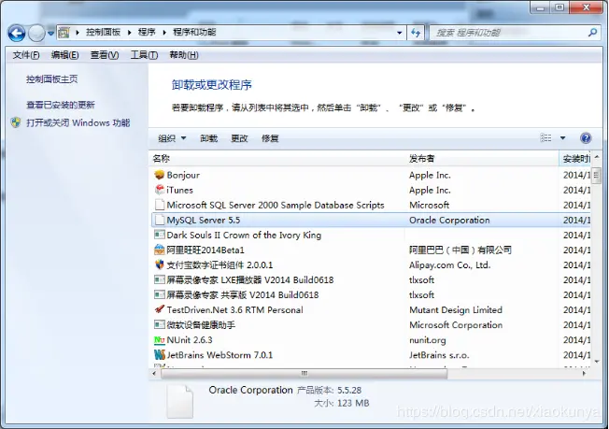This screenshot has width=609, height=429.
Task: Select 控制面板 in the address breadcrumb
Action: [104, 33]
